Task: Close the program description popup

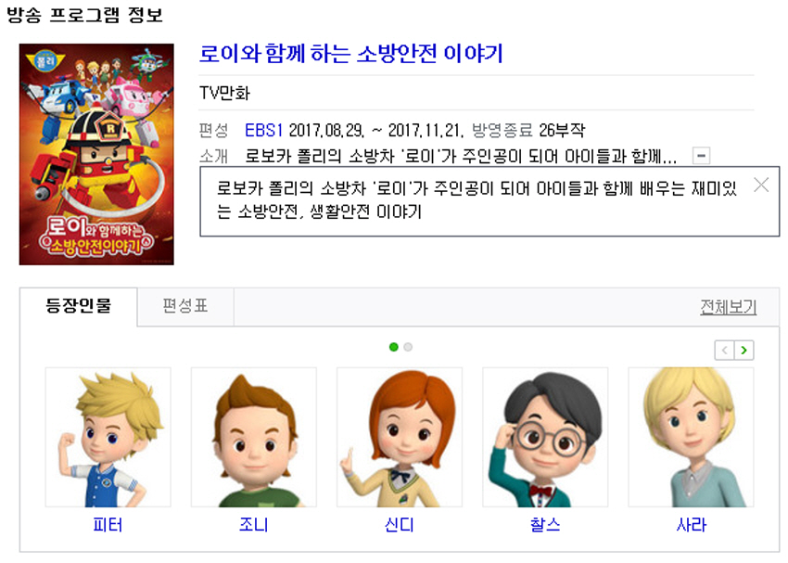Action: pos(761,185)
